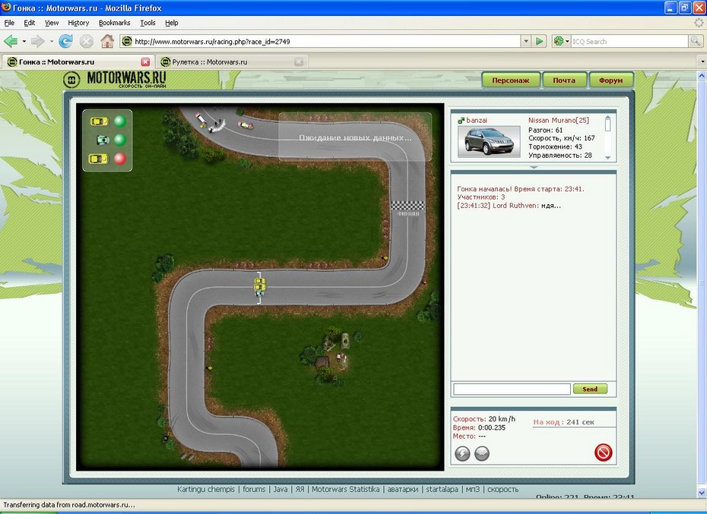Click the banzai player name
707x514 pixels.
(x=477, y=120)
